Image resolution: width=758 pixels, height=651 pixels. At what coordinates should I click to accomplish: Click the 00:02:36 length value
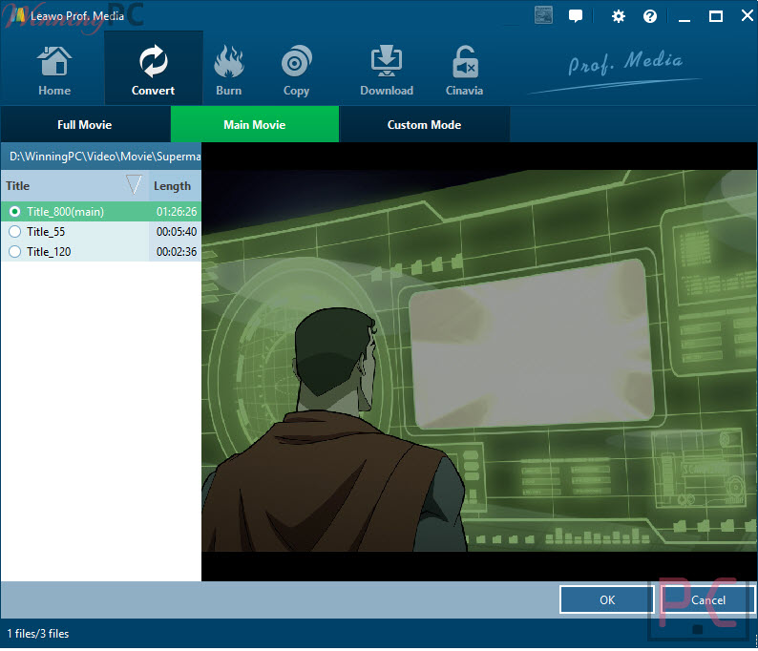(x=177, y=251)
